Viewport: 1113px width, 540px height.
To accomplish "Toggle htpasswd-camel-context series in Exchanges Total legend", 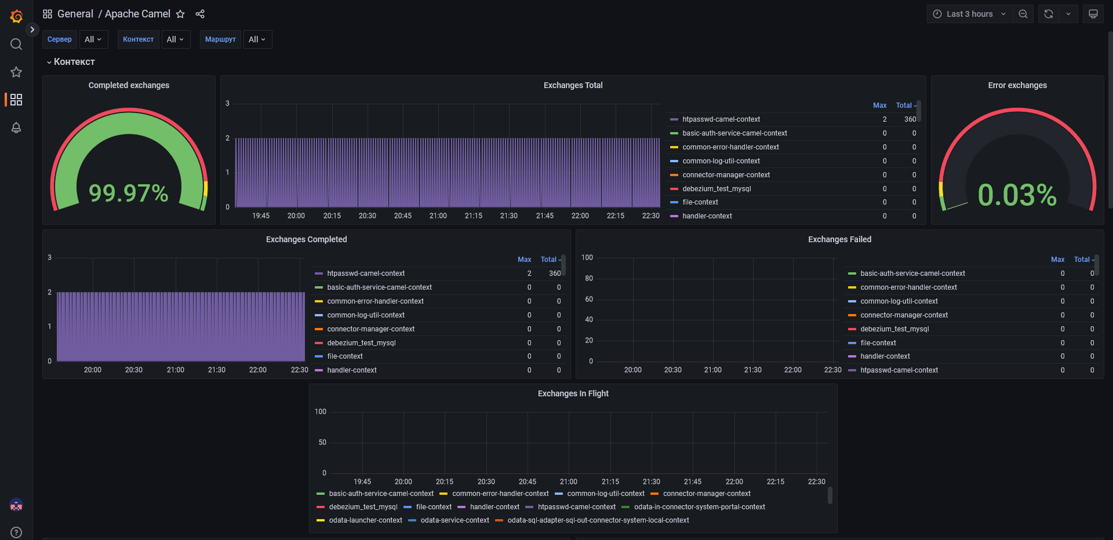I will click(721, 119).
